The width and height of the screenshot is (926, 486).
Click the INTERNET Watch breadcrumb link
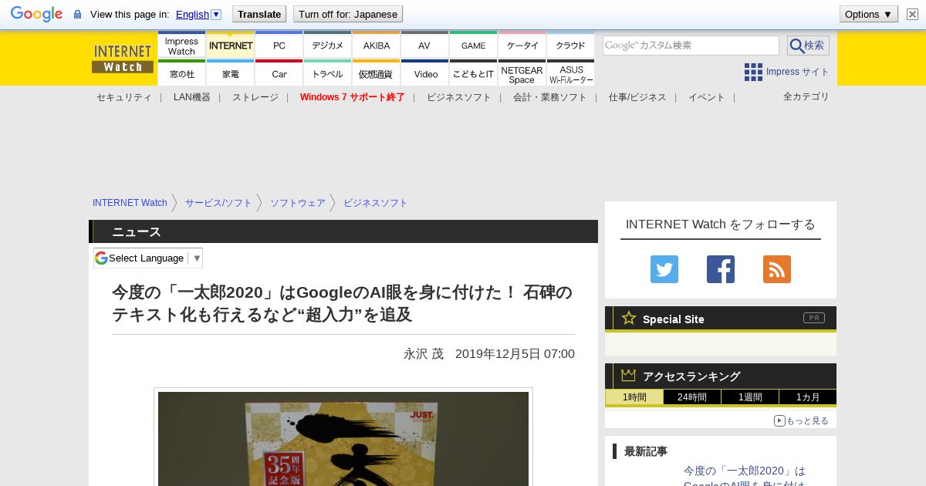[130, 203]
